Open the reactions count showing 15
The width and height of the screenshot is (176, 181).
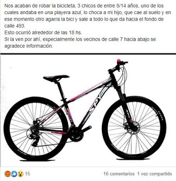point(27,174)
